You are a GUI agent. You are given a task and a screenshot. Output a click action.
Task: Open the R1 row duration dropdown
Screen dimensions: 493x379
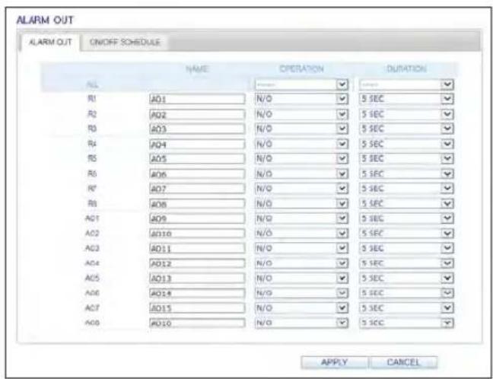406,99
